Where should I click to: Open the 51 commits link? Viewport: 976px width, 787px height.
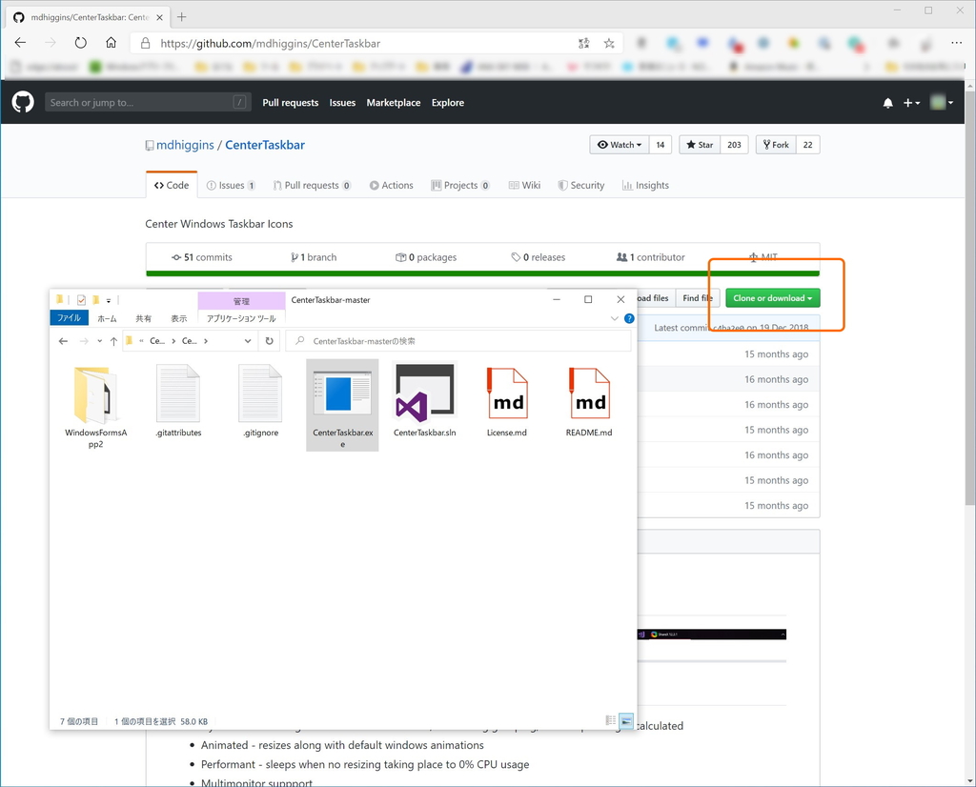point(202,257)
